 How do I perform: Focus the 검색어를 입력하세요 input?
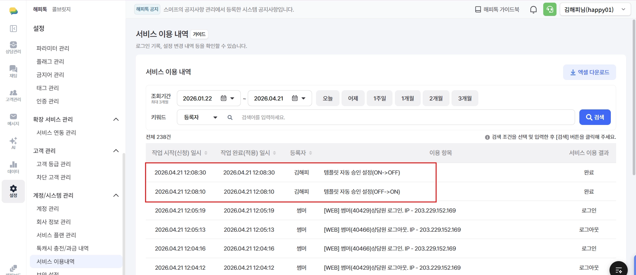[406, 117]
